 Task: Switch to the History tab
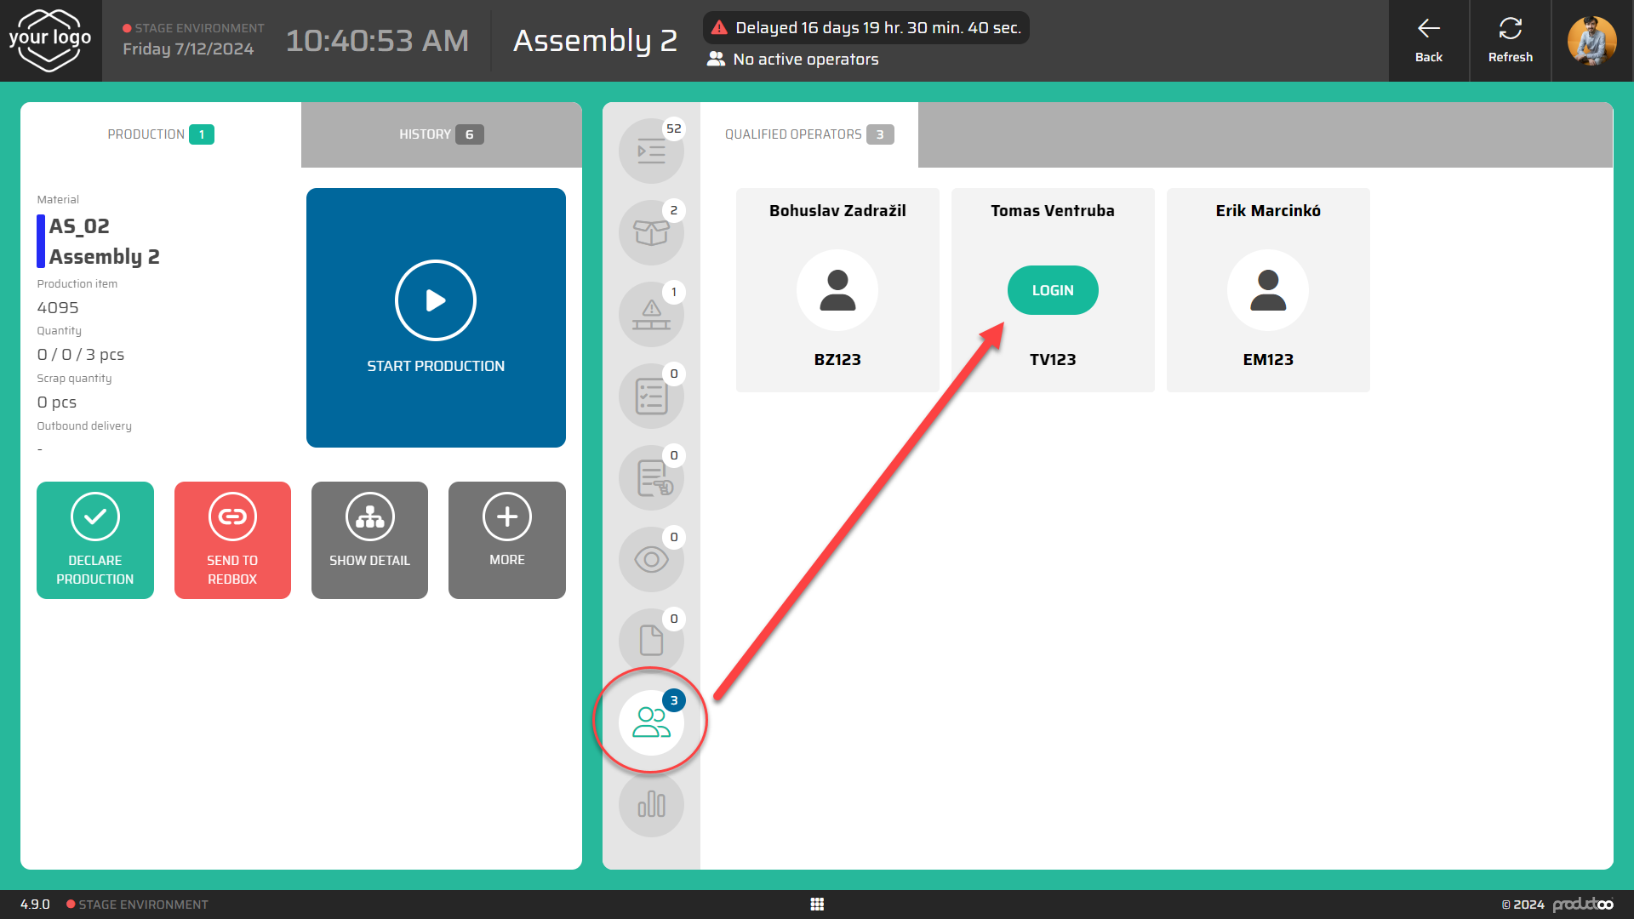[440, 134]
